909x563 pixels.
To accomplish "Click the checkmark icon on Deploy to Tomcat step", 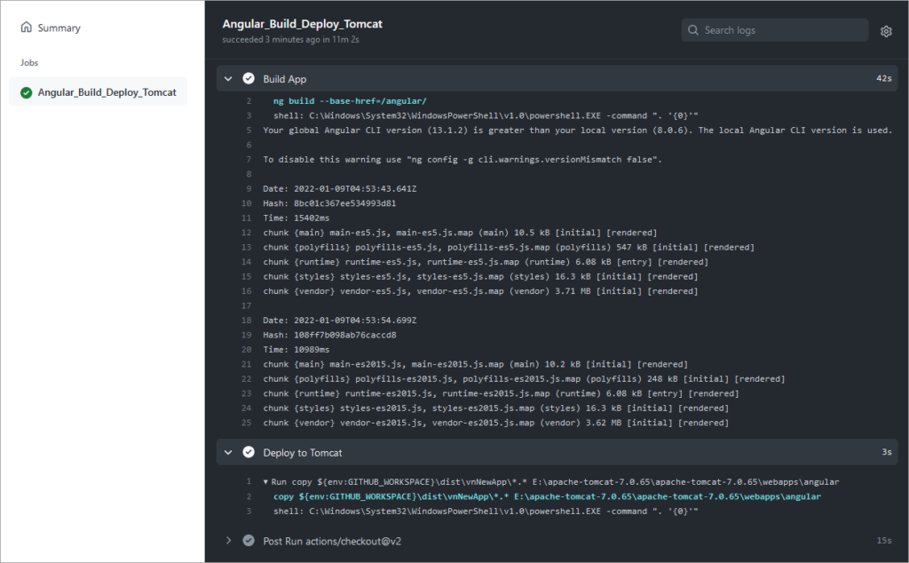I will pyautogui.click(x=248, y=452).
